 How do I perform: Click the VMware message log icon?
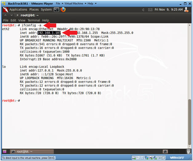pos(163,158)
